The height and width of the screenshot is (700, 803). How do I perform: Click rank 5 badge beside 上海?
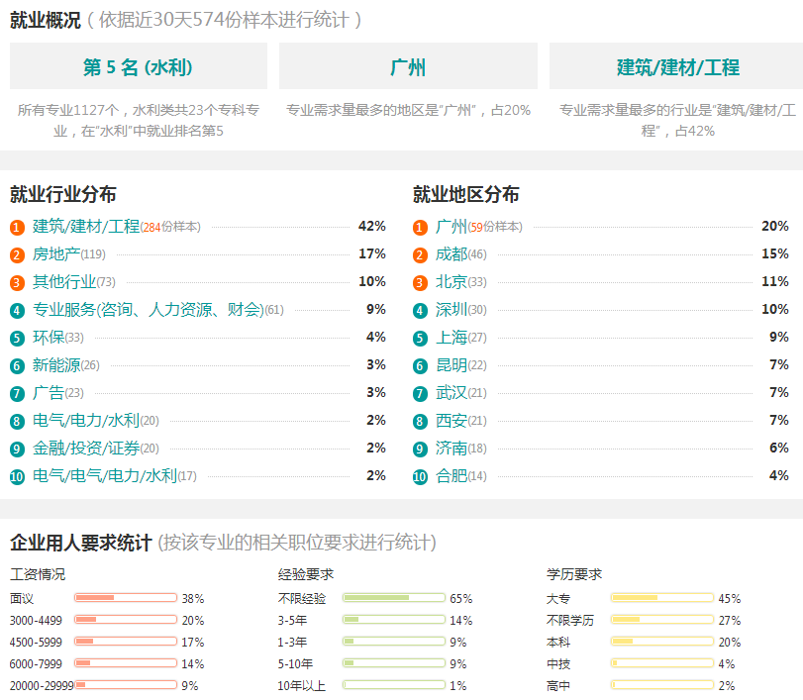[x=420, y=338]
